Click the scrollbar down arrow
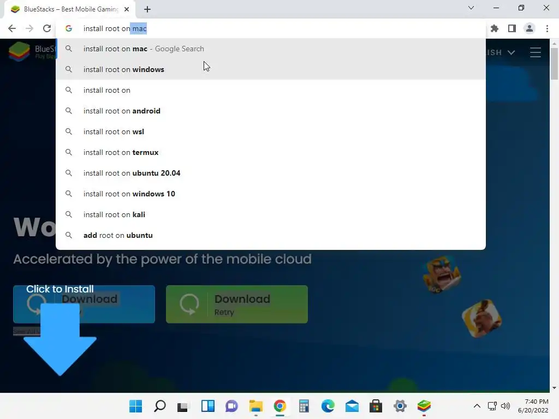Viewport: 559px width, 419px height. 554,388
